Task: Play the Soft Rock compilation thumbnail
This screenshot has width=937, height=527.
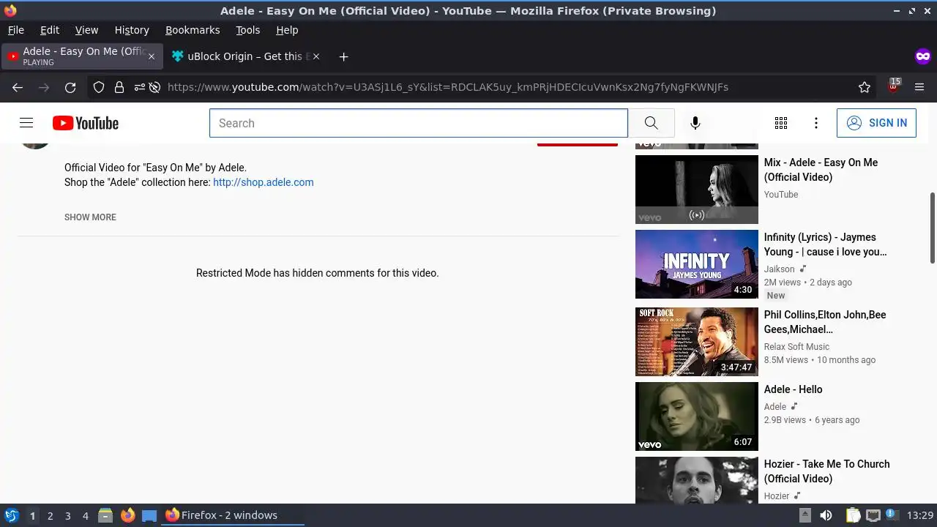Action: click(x=697, y=342)
